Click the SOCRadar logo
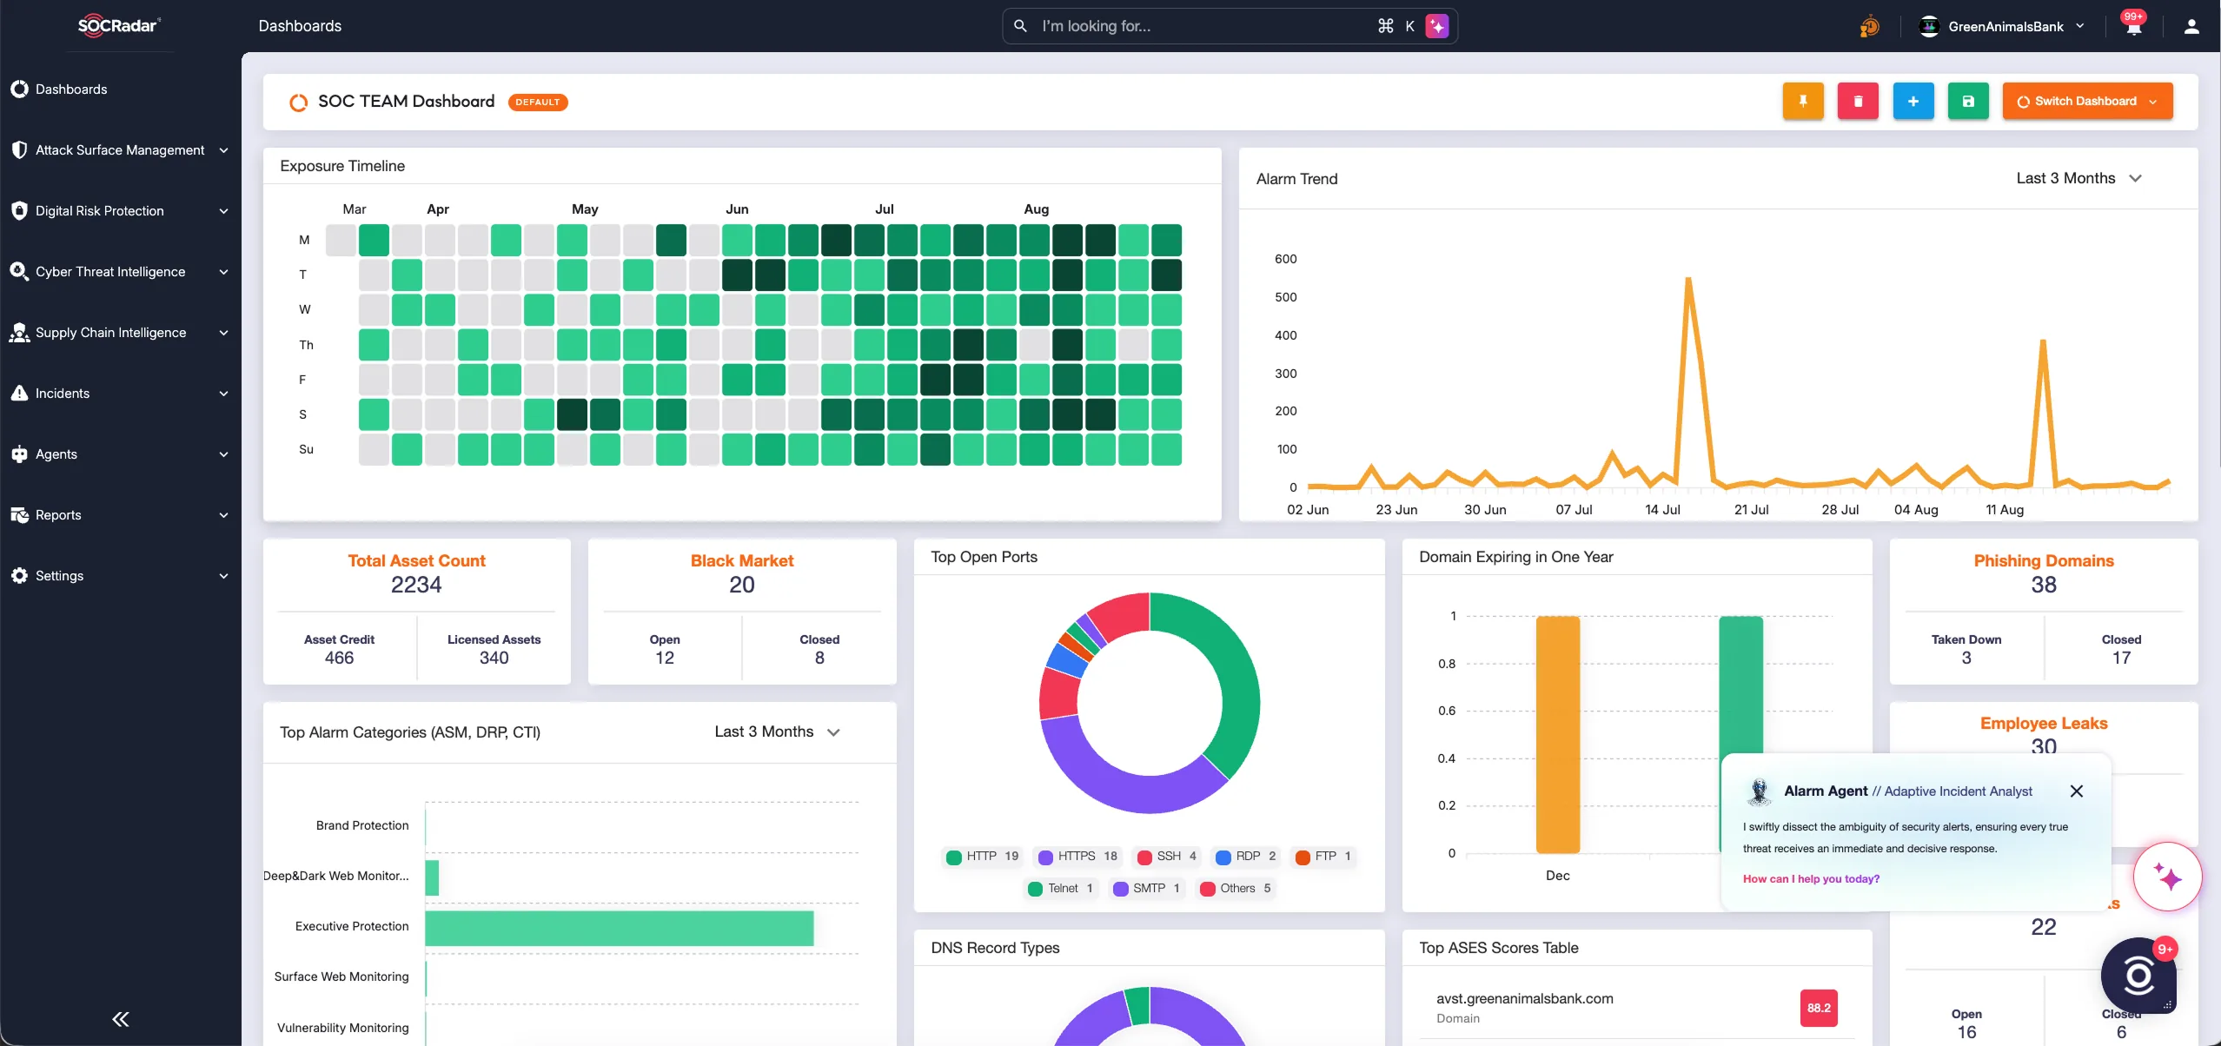This screenshot has width=2221, height=1046. click(119, 25)
